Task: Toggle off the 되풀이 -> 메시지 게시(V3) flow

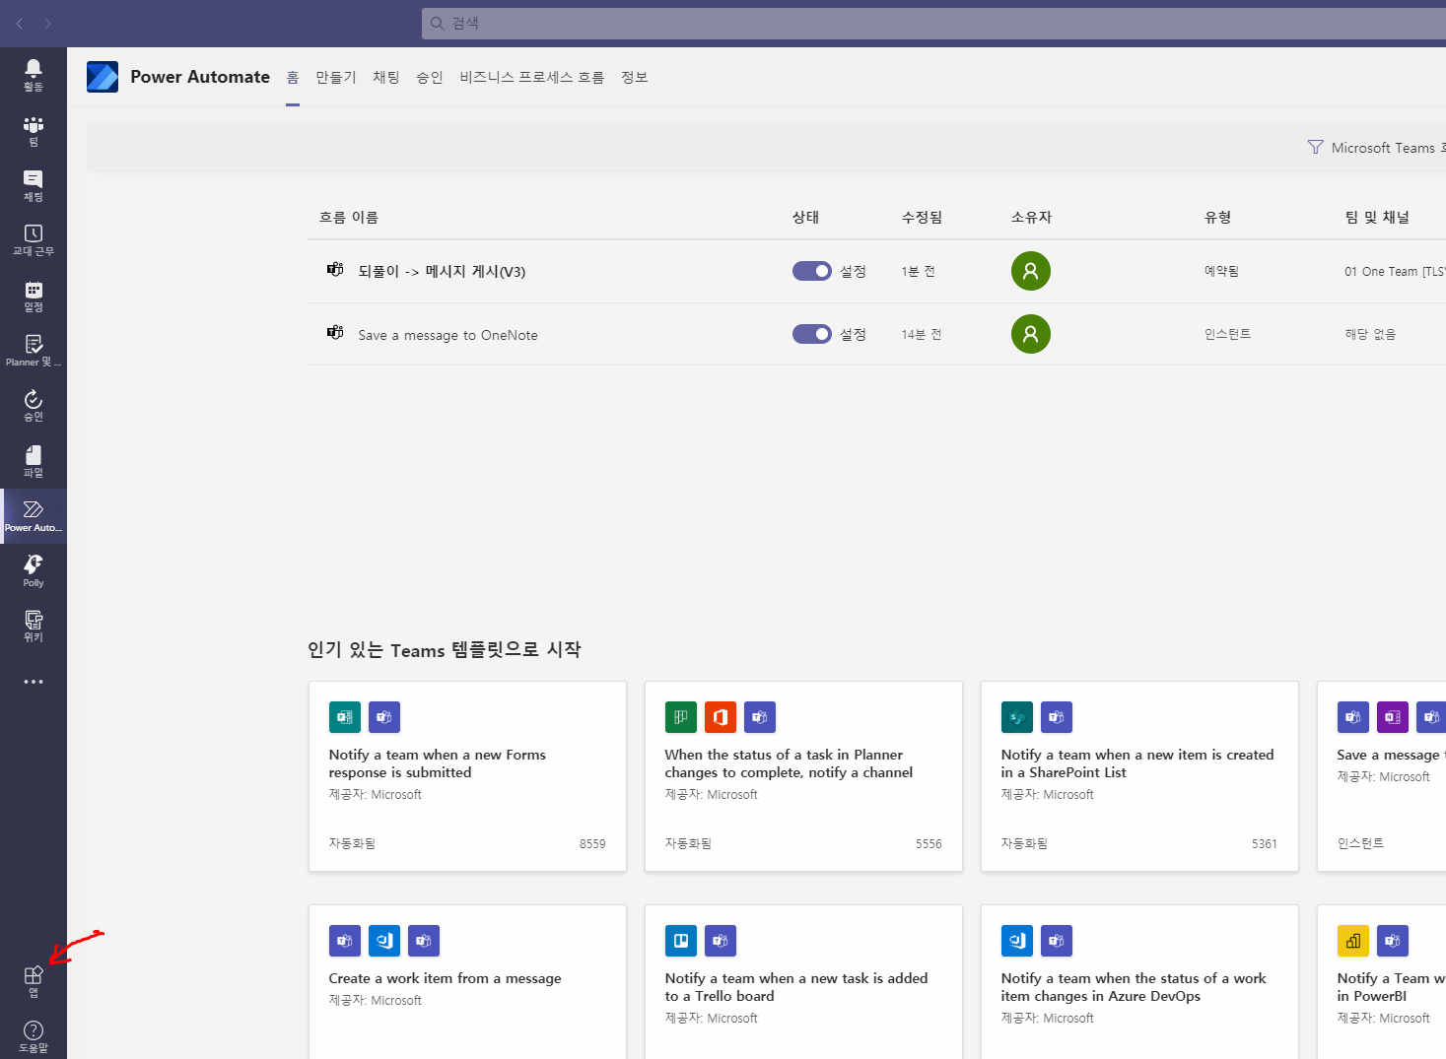Action: coord(812,271)
